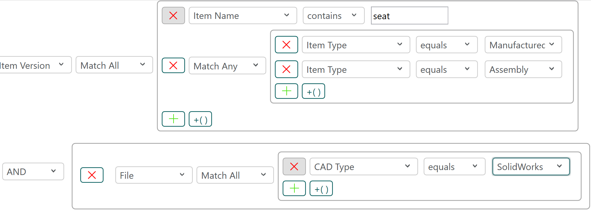Click the text field containing seat

(x=409, y=15)
